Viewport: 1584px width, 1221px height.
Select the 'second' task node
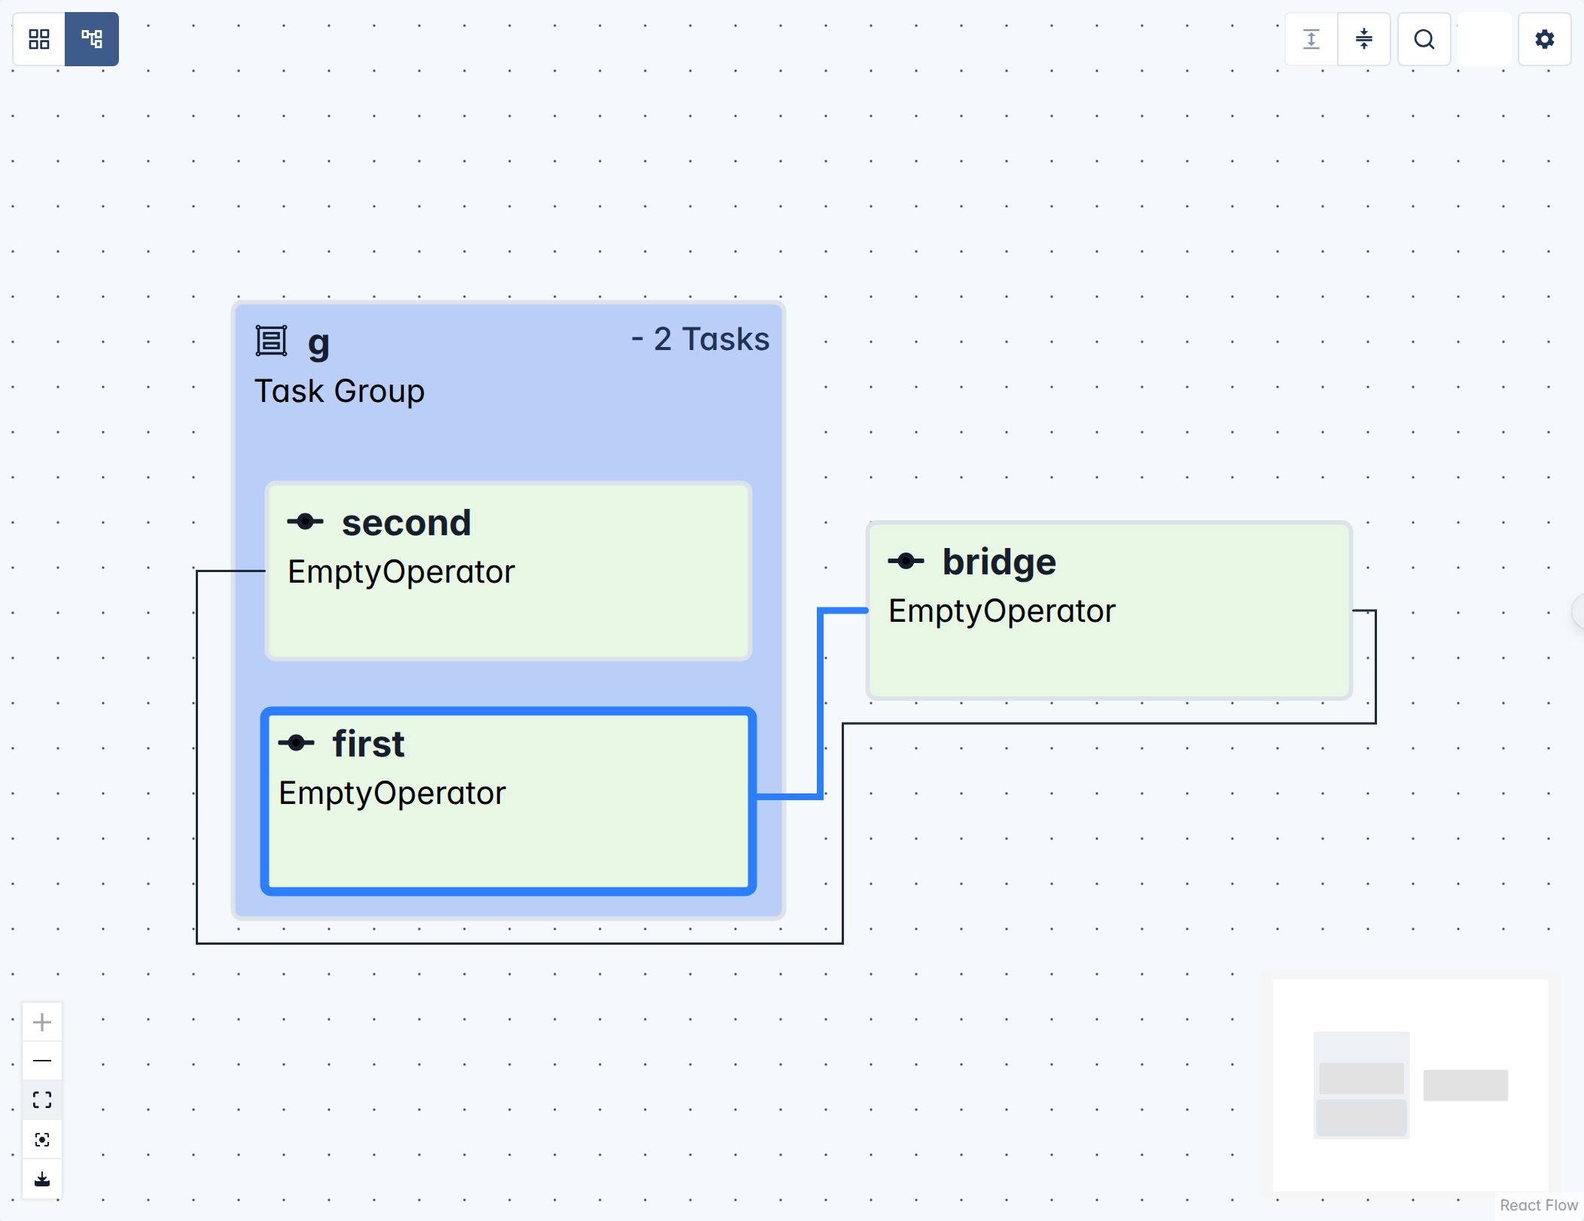(509, 571)
